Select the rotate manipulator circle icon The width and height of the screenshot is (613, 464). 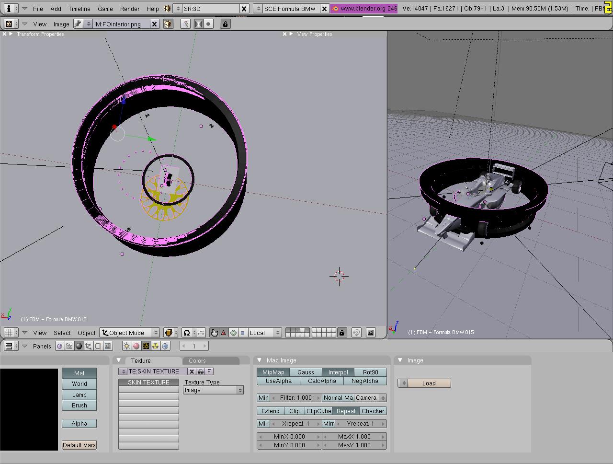pyautogui.click(x=233, y=333)
